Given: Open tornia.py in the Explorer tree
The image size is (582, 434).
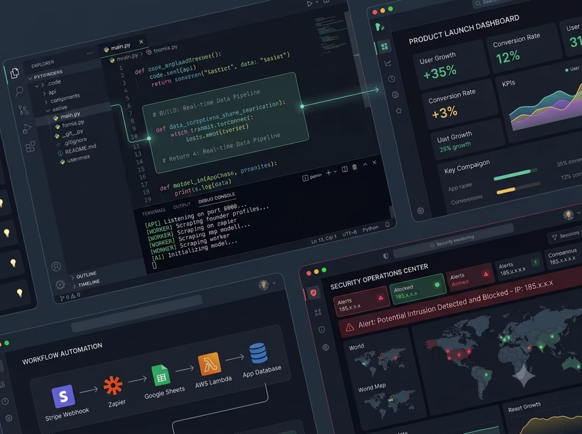Looking at the screenshot, I should tap(73, 124).
